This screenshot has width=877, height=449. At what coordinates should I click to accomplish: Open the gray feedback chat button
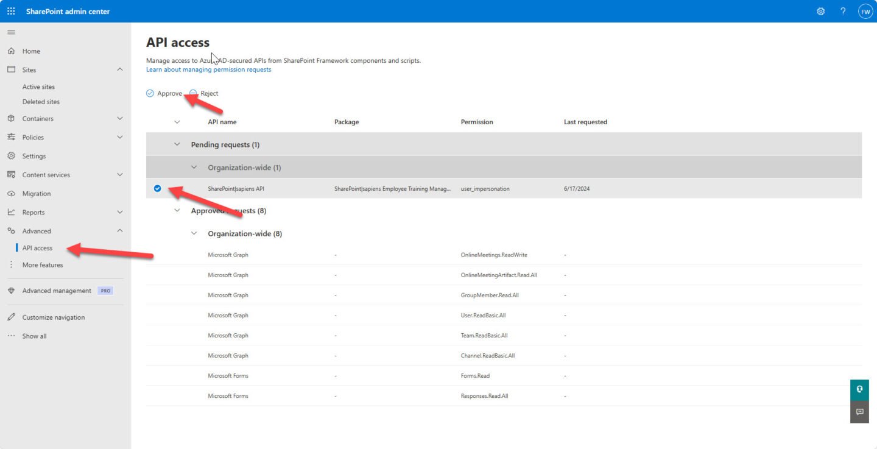click(859, 412)
